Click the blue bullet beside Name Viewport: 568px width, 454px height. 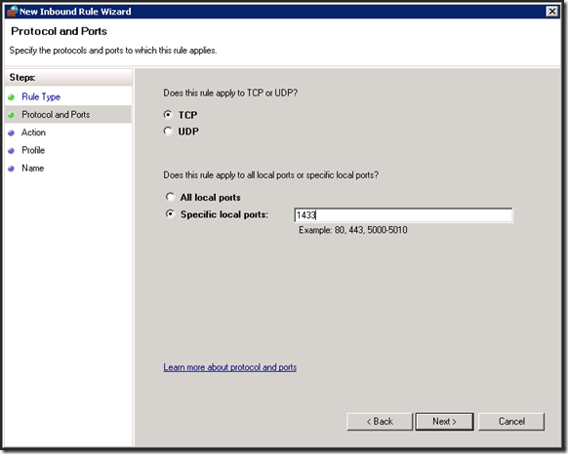tap(12, 169)
